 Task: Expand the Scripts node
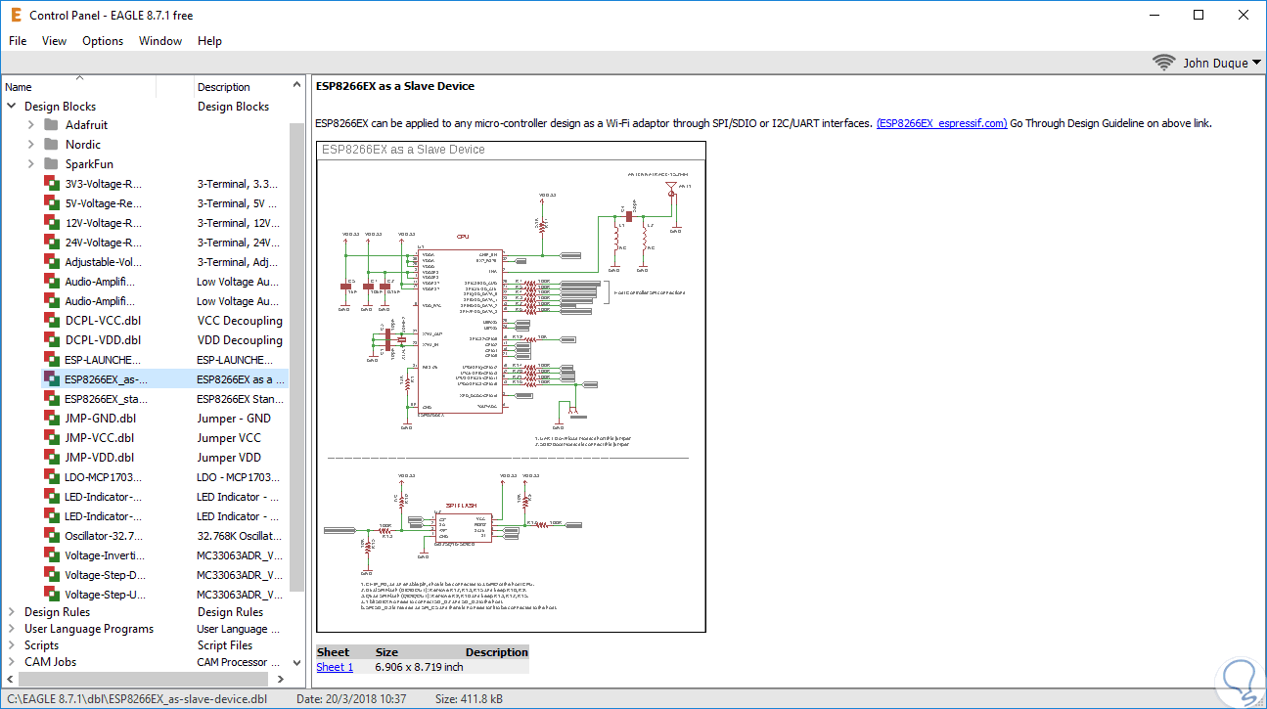point(12,645)
